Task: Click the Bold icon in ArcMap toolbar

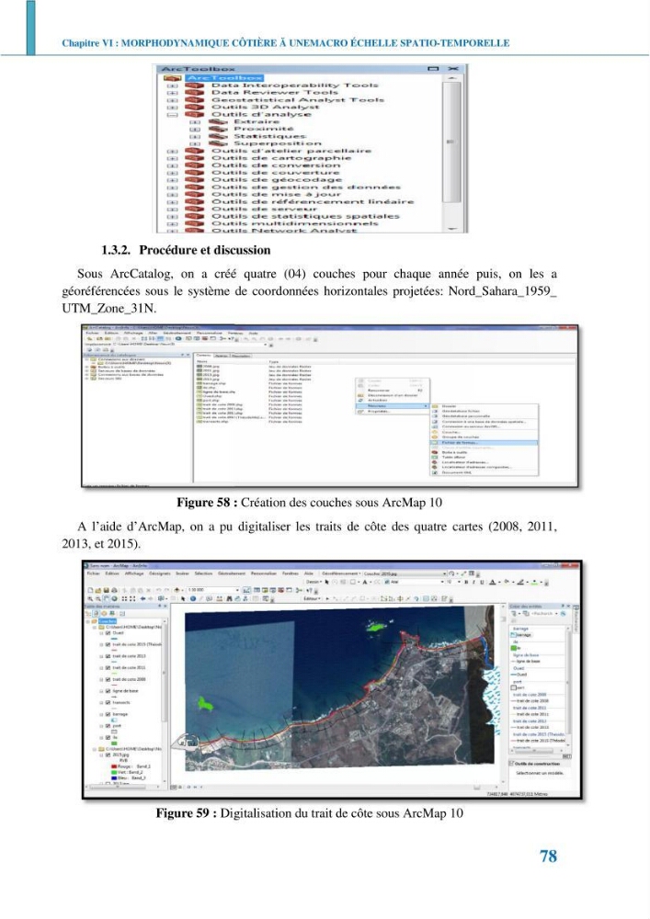Action: click(466, 582)
